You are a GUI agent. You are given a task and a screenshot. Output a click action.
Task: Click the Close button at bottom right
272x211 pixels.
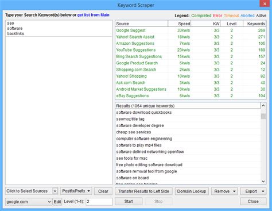click(x=253, y=201)
